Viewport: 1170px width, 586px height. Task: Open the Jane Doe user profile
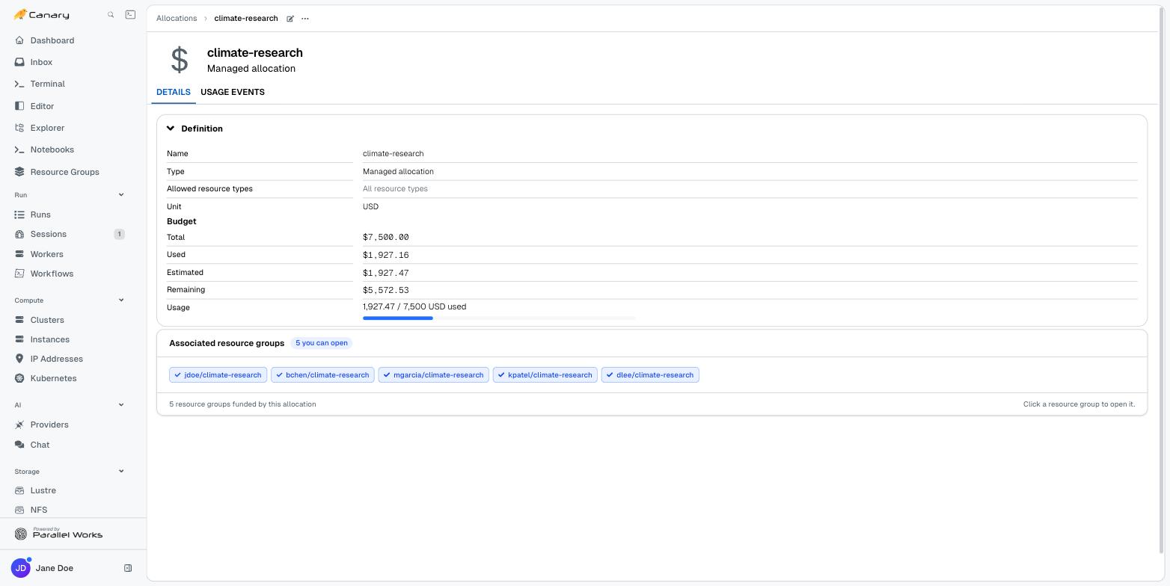[x=54, y=568]
